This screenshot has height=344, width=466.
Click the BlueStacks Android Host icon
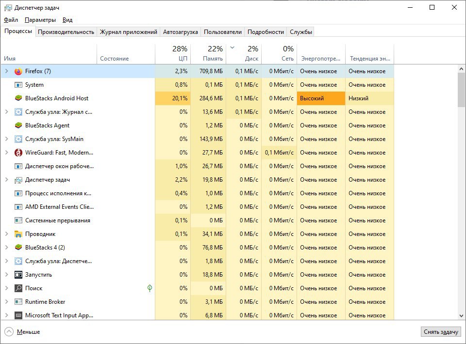(18, 98)
